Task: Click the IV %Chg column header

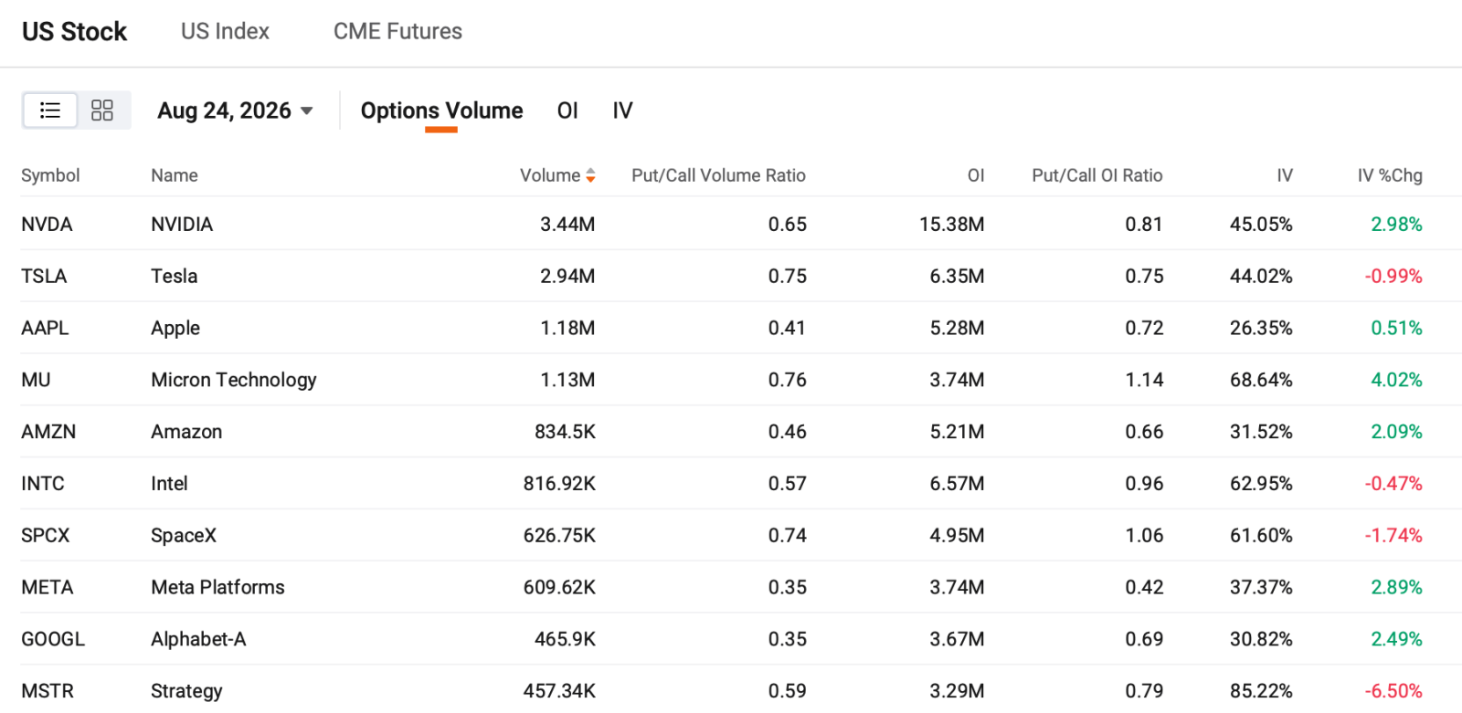Action: 1390,175
